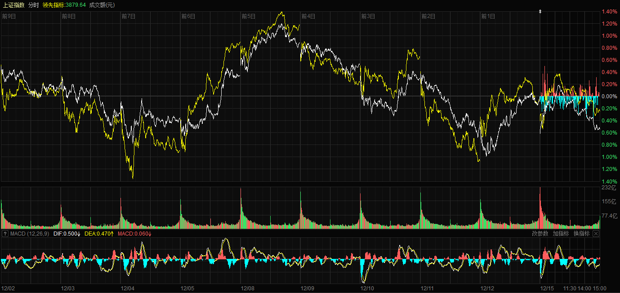Click the DIF 0.500 readout
620x293 pixels.
pos(67,233)
